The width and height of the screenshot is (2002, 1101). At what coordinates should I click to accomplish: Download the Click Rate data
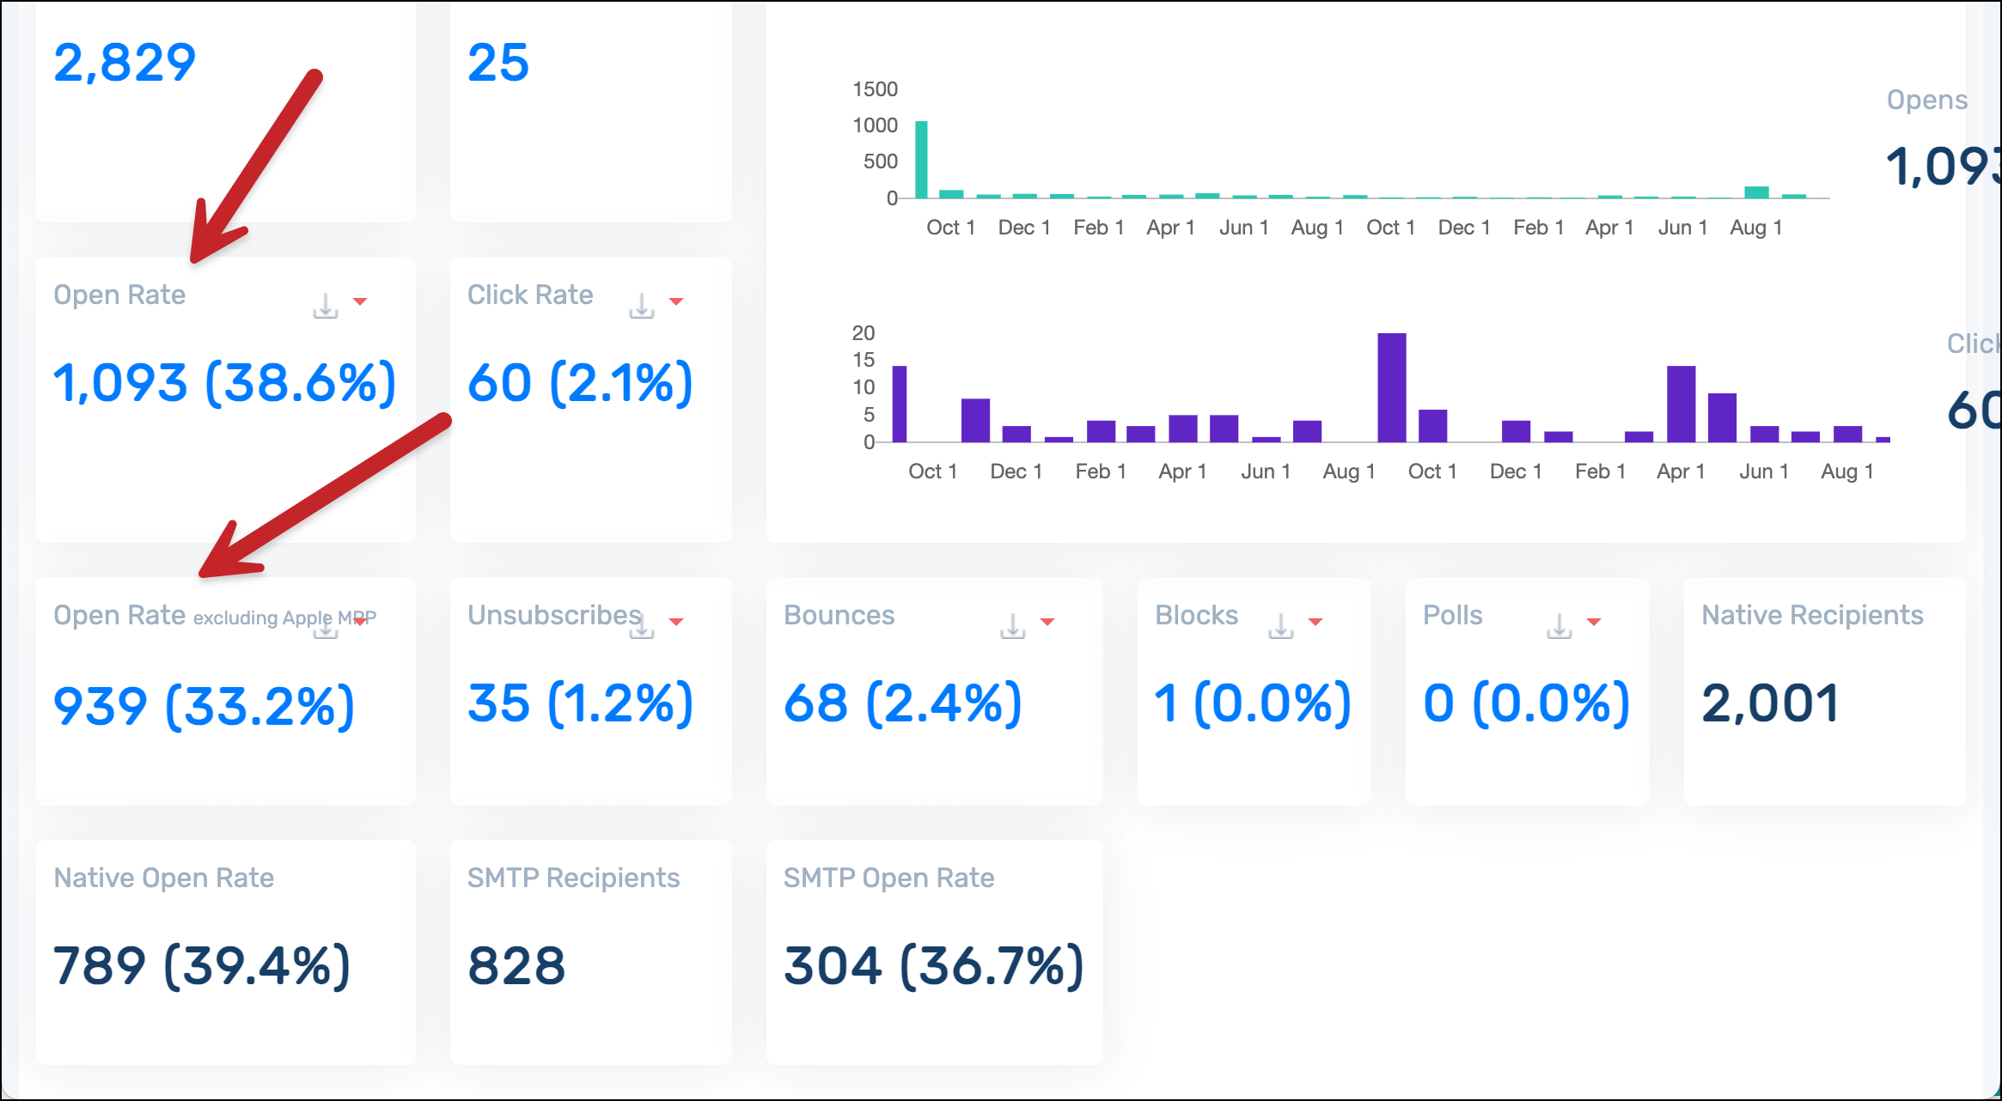(x=642, y=306)
